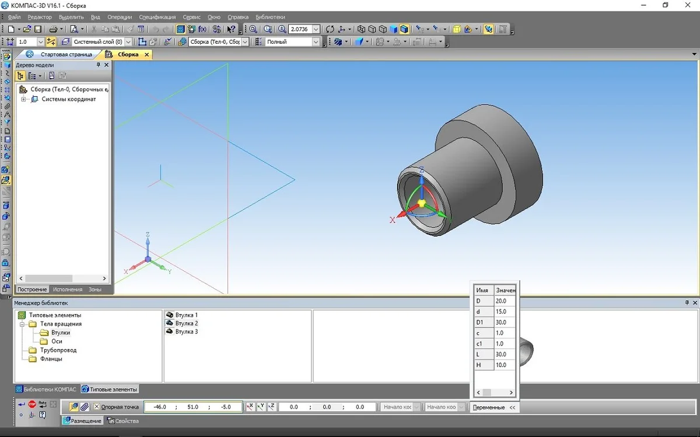Open the Print preview tool

tap(74, 29)
